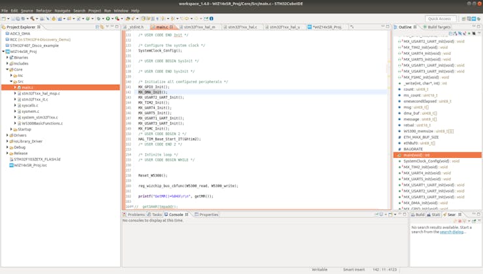Open the Window menu

tap(121, 10)
